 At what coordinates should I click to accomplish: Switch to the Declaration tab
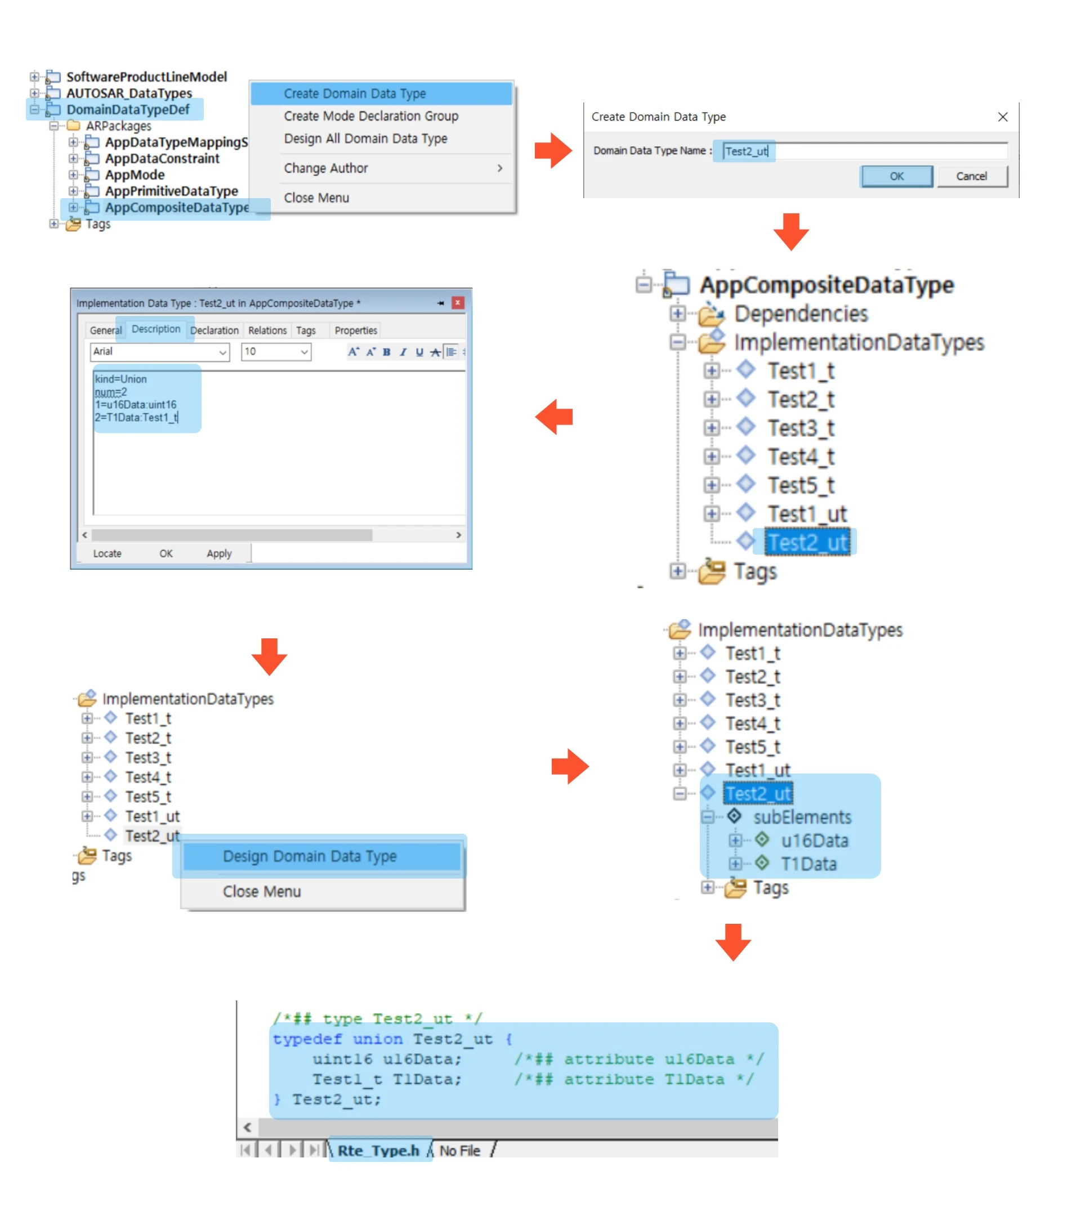(x=214, y=330)
